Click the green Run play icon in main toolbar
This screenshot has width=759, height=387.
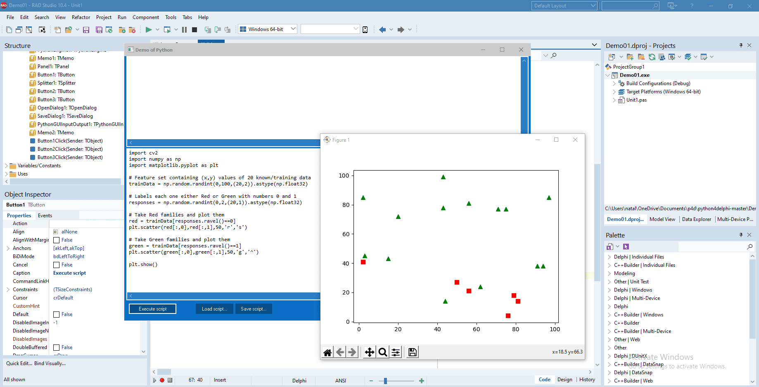coord(149,29)
